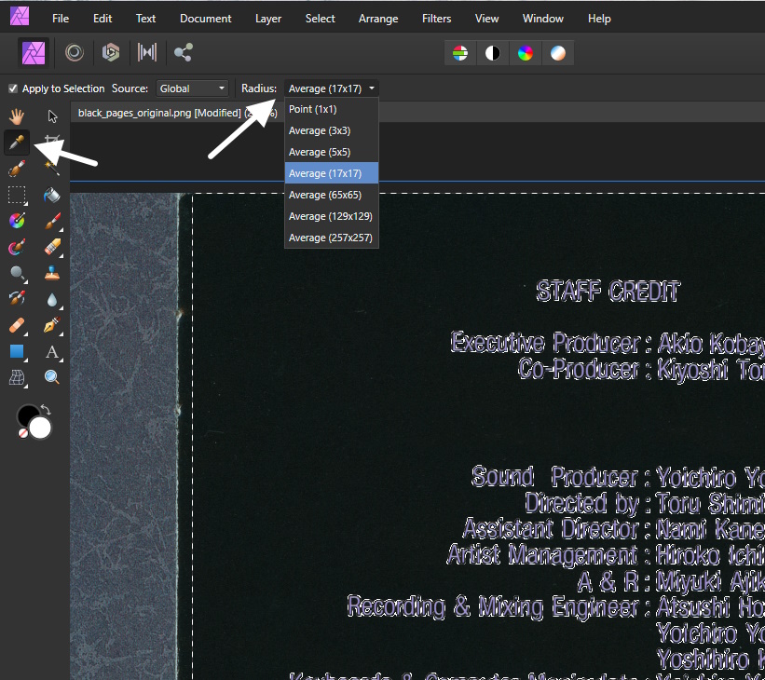
Task: Select the Pen tool
Action: [52, 325]
